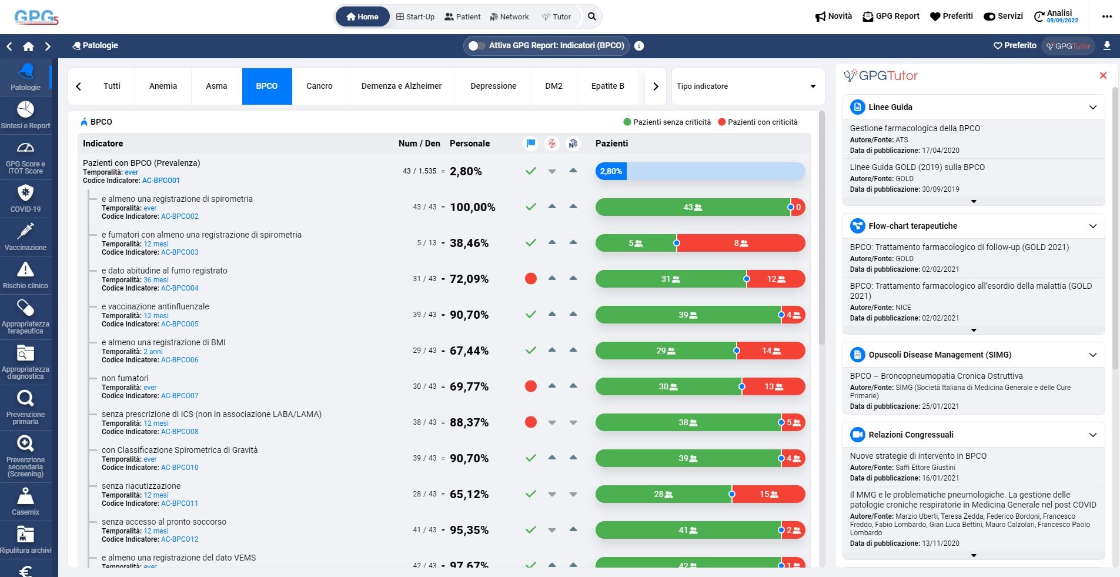Click the download icon in blue header
This screenshot has height=577, width=1120.
coord(1107,46)
